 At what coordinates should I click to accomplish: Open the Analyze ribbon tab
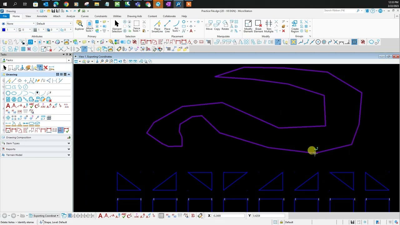pyautogui.click(x=71, y=16)
